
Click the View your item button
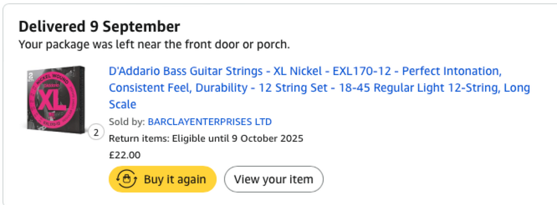point(273,179)
